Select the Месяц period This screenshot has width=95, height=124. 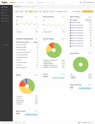click(31, 11)
